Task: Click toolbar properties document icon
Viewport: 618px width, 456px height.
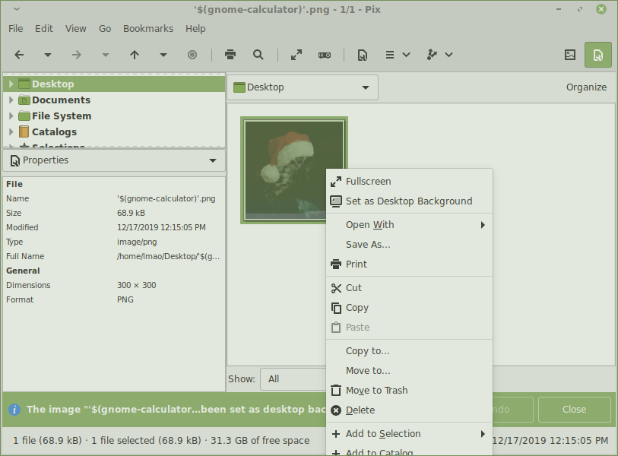Action: pyautogui.click(x=362, y=55)
